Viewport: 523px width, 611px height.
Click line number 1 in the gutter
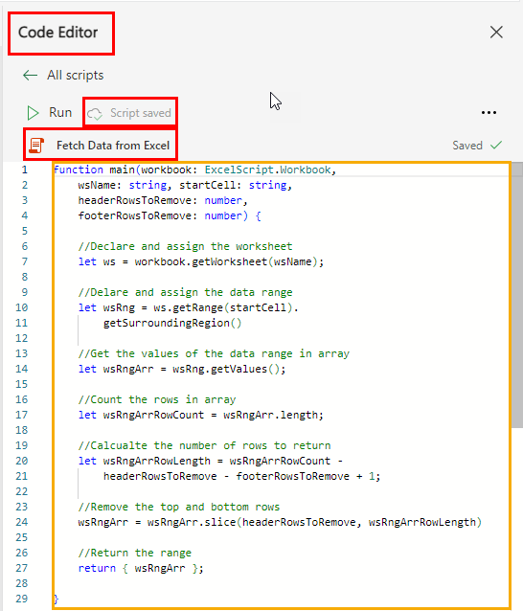25,170
